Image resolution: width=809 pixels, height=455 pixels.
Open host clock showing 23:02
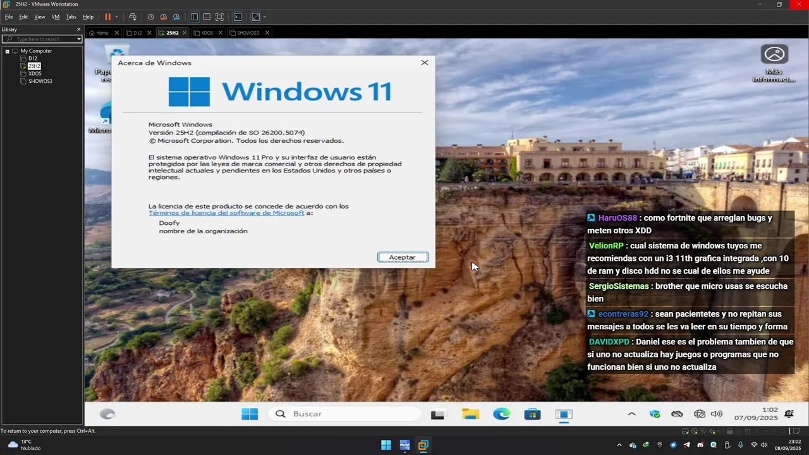pos(789,445)
